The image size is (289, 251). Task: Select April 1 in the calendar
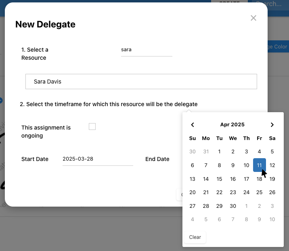point(219,152)
